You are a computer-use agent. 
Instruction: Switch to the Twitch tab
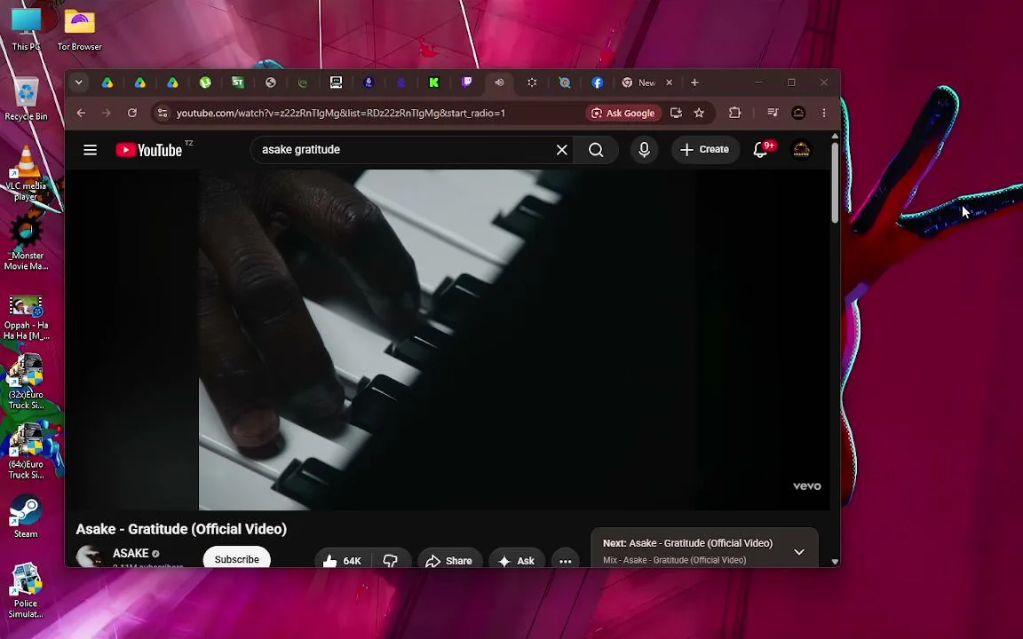pos(466,83)
